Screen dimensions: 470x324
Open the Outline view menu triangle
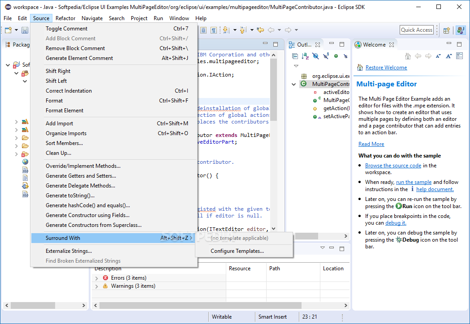pyautogui.click(x=296, y=66)
